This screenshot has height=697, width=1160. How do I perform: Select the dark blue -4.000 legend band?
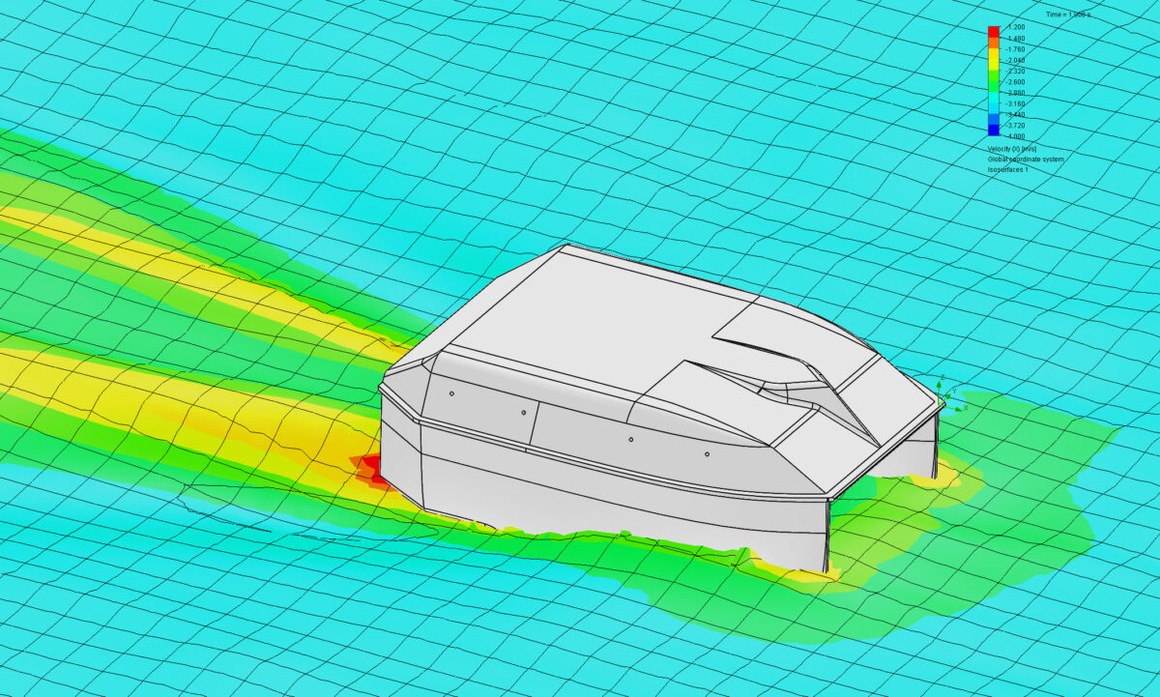(994, 129)
